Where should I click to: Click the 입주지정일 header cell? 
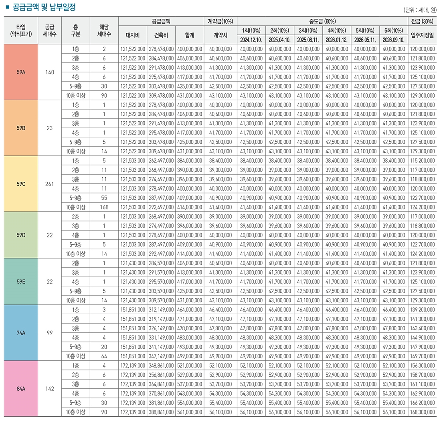pos(423,35)
